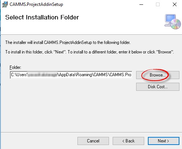Screen dimensions: 182x149
Task: Click the 'installer will install' description line
Action: [68, 42]
